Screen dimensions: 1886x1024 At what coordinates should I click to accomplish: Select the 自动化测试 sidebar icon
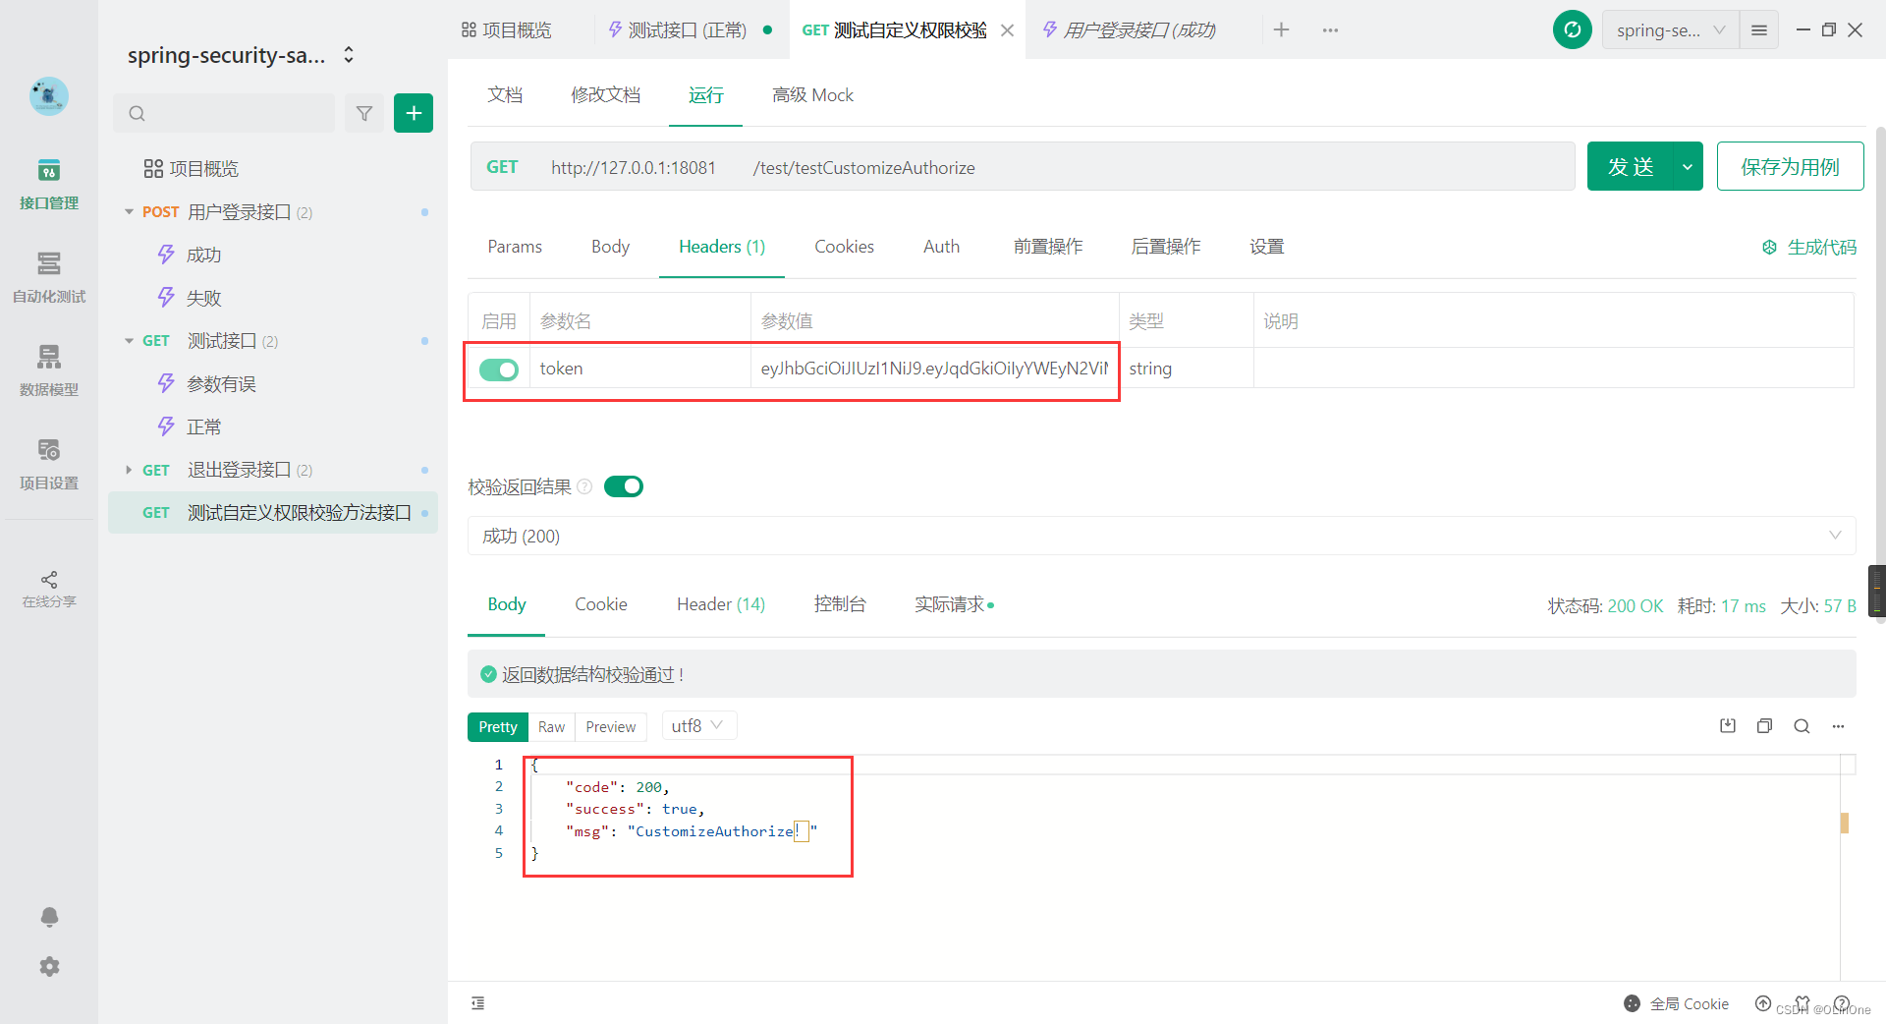pos(49,278)
